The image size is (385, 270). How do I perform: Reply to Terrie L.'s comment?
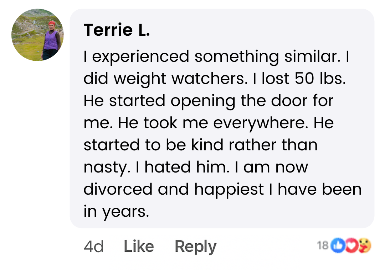195,247
